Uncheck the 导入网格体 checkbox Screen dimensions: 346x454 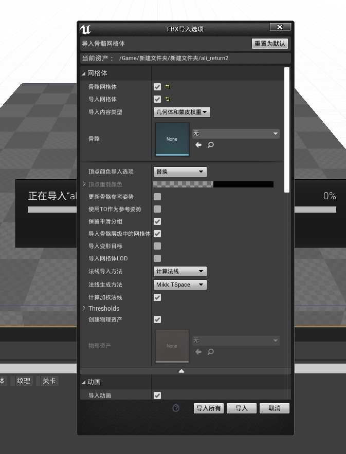[x=157, y=99]
